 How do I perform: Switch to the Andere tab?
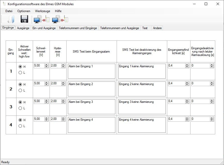pyautogui.click(x=157, y=28)
